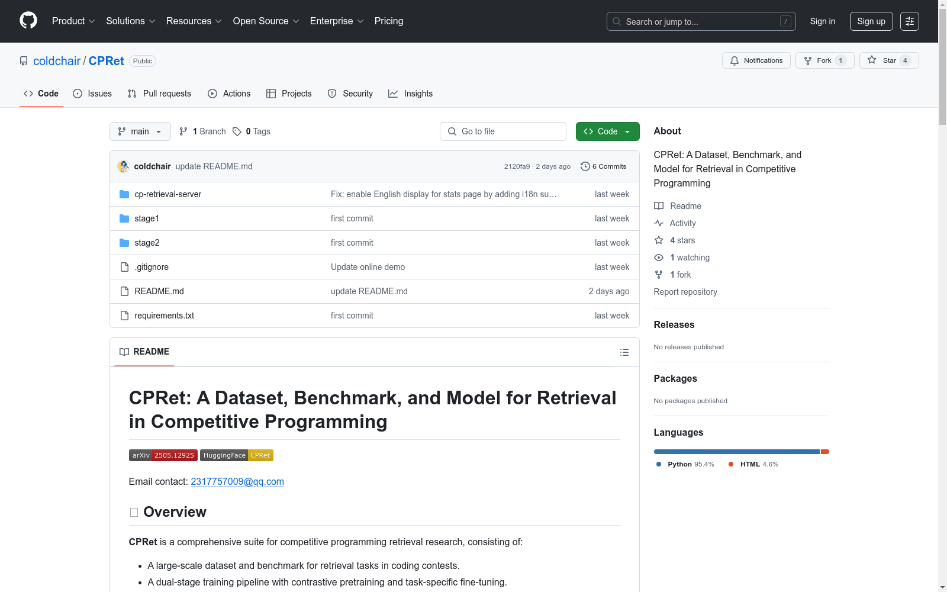Expand the Open Source menu
947x592 pixels.
tap(266, 21)
